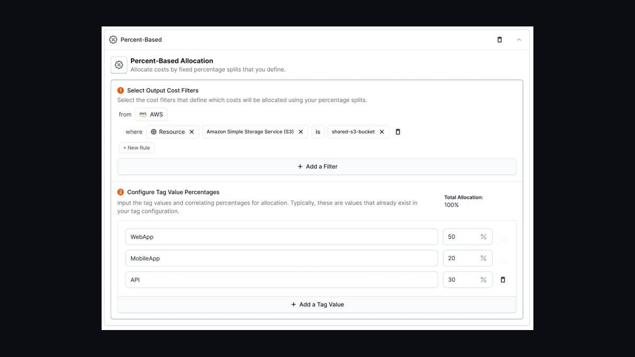
Task: Click the 'Configure Tag Value Percentages' heading
Action: (173, 192)
